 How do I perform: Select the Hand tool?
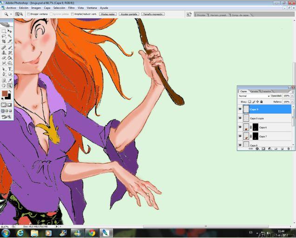tap(4, 86)
